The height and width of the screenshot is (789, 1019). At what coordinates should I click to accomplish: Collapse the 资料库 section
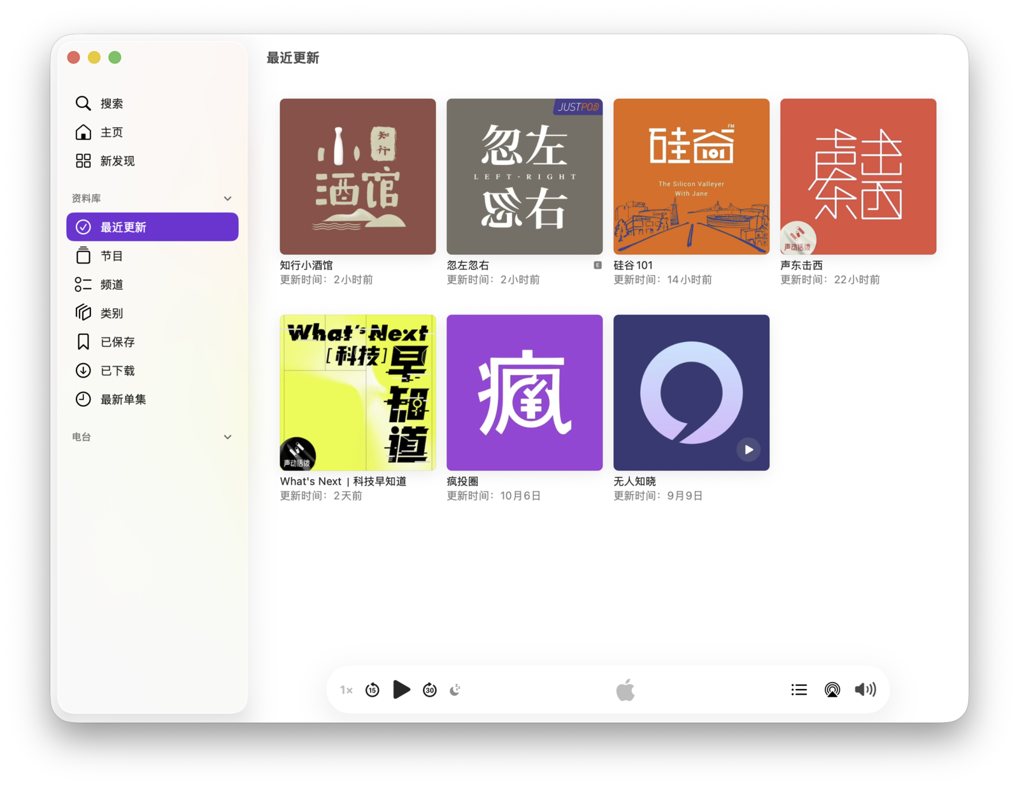pos(227,199)
